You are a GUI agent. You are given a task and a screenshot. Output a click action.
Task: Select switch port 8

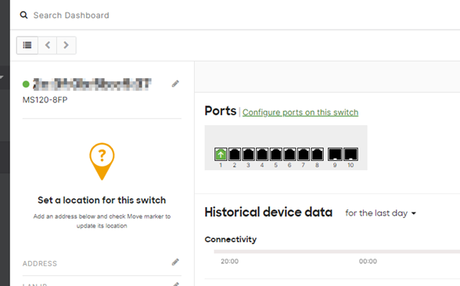click(x=317, y=154)
